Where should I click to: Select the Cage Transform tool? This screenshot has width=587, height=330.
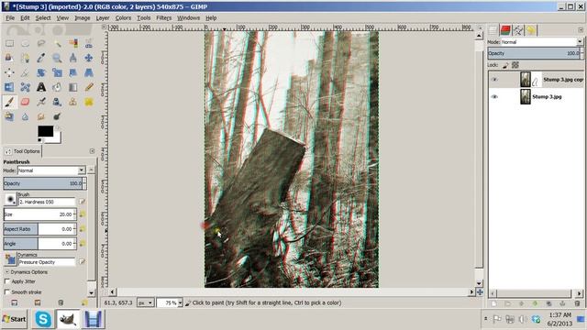[x=25, y=87]
